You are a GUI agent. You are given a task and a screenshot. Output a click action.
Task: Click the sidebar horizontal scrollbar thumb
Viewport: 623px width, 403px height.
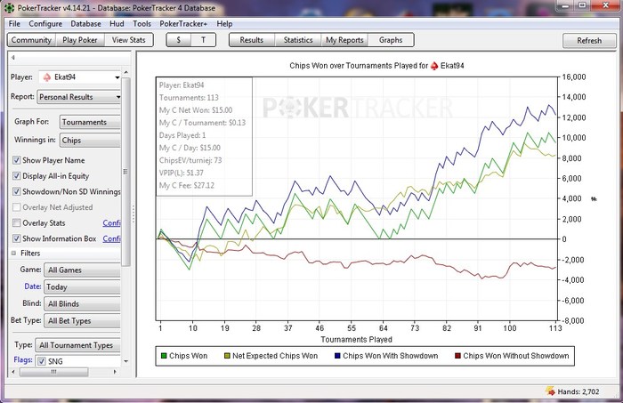coord(53,372)
